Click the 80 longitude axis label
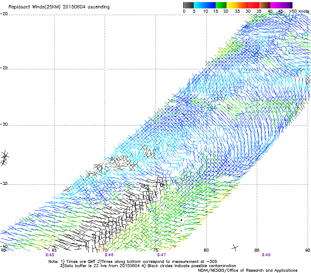 (206, 250)
